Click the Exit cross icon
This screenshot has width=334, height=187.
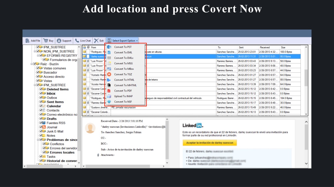coord(96,41)
